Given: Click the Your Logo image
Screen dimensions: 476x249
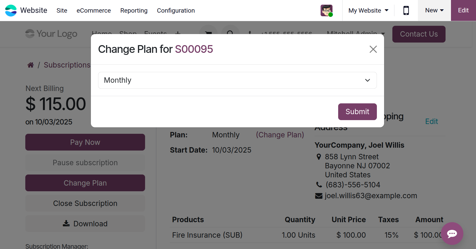Looking at the screenshot, I should coord(51,34).
